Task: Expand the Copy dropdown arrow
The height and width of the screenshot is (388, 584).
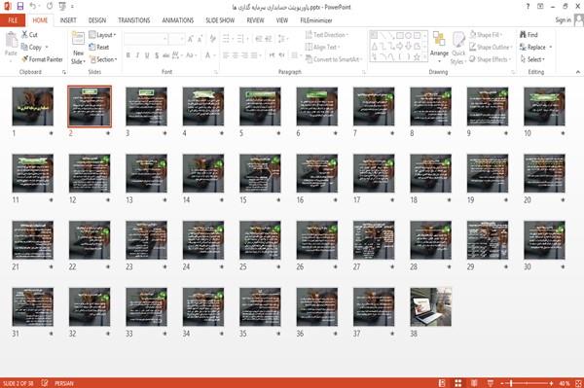Action: point(47,47)
